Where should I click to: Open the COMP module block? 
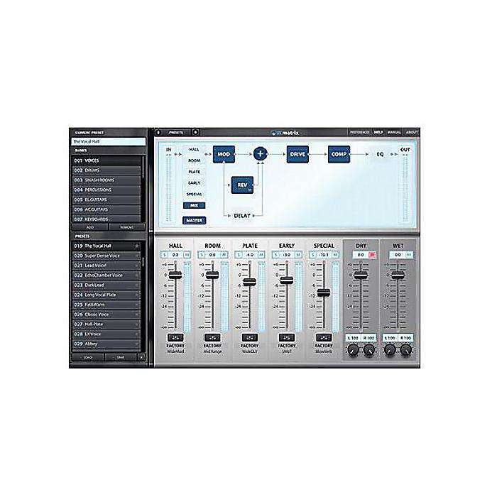pyautogui.click(x=339, y=154)
